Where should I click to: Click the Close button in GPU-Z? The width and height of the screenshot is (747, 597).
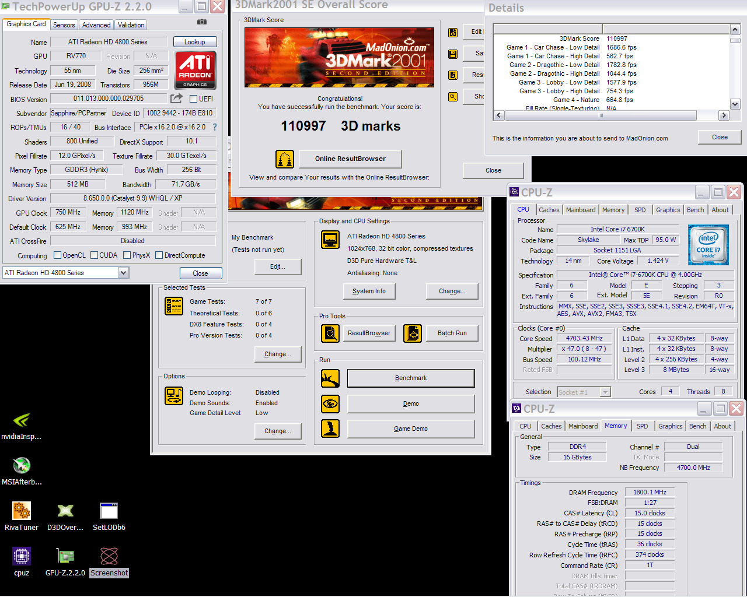pyautogui.click(x=200, y=273)
